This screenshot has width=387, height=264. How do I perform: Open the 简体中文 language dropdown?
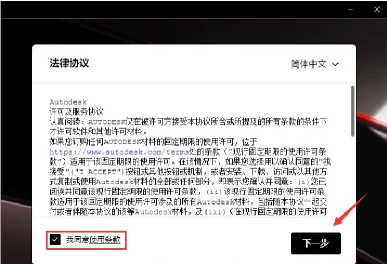[x=315, y=64]
